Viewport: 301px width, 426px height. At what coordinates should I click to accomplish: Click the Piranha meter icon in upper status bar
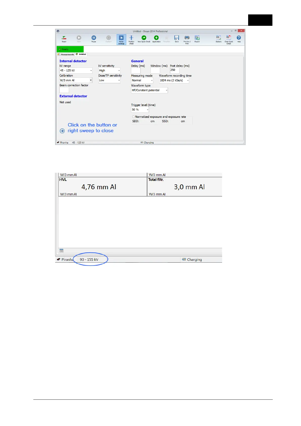click(x=58, y=142)
